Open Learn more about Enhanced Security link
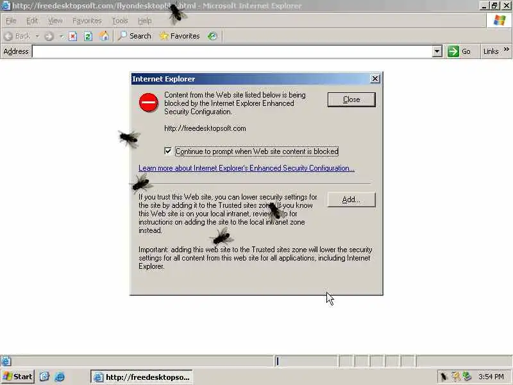The image size is (513, 385). [246, 168]
